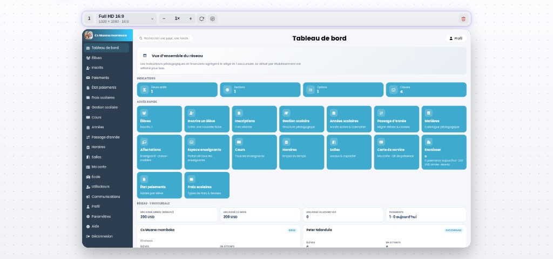
Task: Open Élèves in the sidebar
Action: coord(106,58)
